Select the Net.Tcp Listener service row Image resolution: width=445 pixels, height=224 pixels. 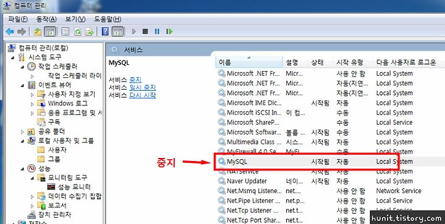coord(329,210)
